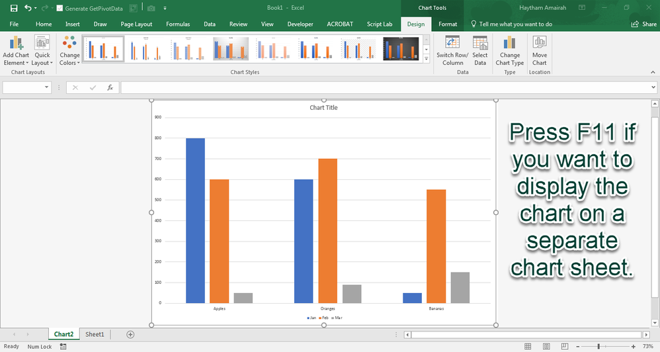Screen dimensions: 660x352
Task: Open the Change Colors dropdown
Action: click(x=69, y=50)
